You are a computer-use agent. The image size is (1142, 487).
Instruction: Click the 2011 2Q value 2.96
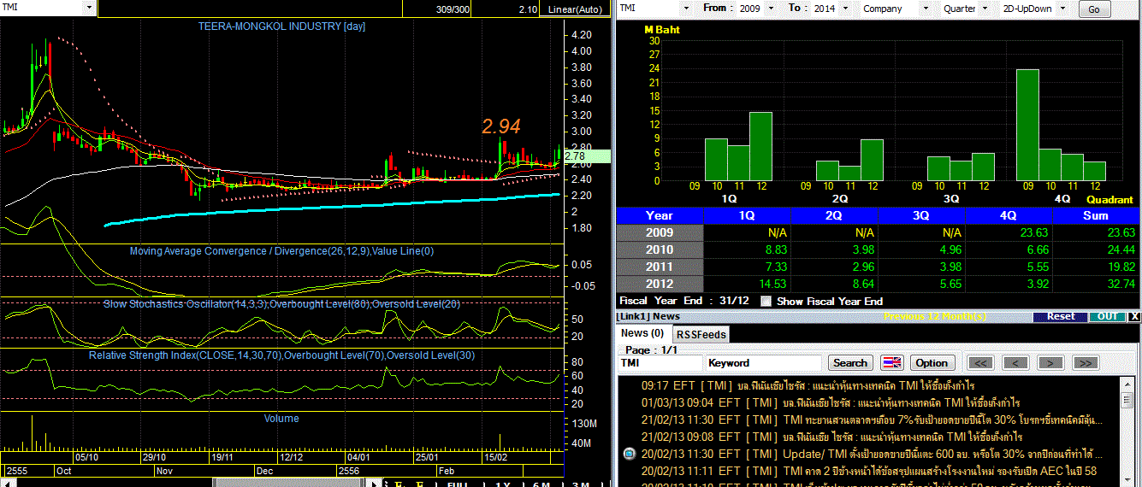862,267
